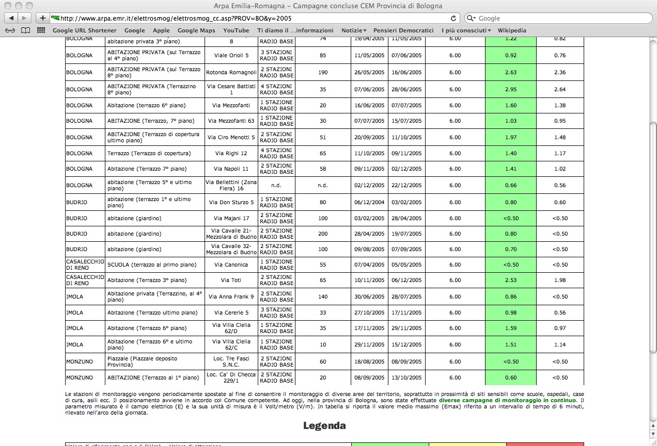Select the Viale Orioli 5 cell

click(231, 55)
